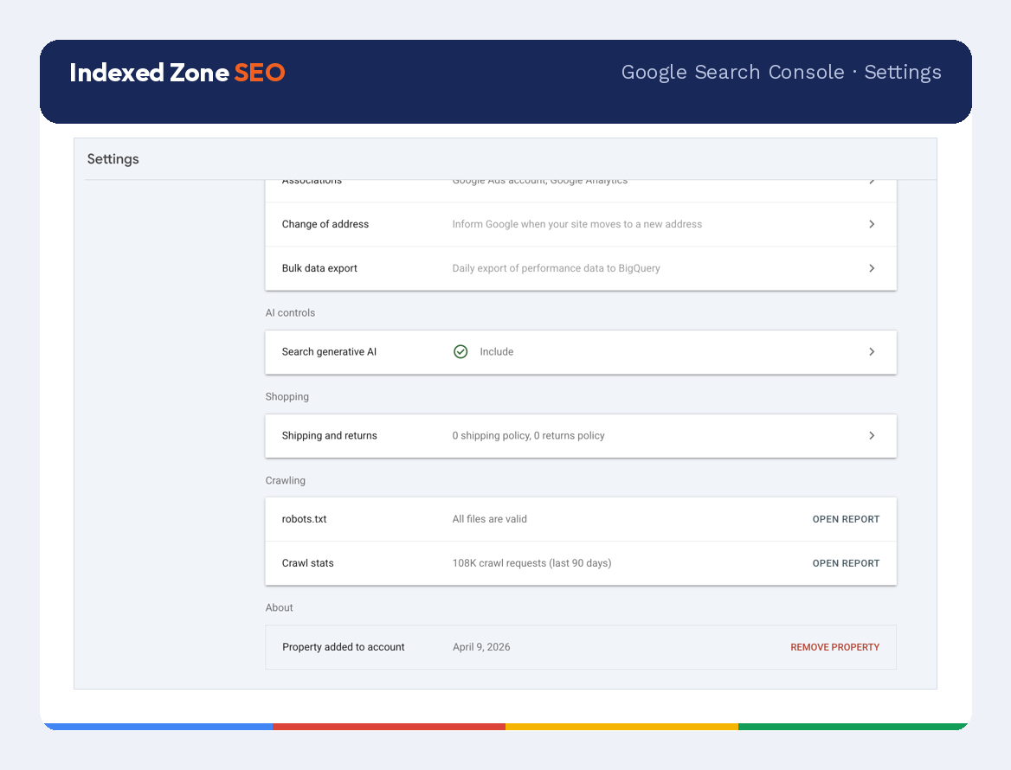Click the green Include checkmark icon
This screenshot has width=1011, height=770.
pyautogui.click(x=460, y=352)
